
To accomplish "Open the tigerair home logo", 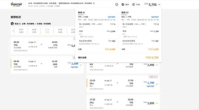I will coord(16,5).
